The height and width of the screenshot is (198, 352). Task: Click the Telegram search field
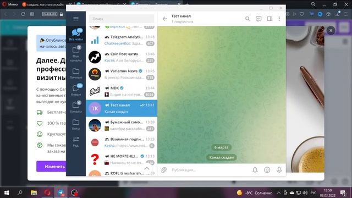pyautogui.click(x=122, y=19)
